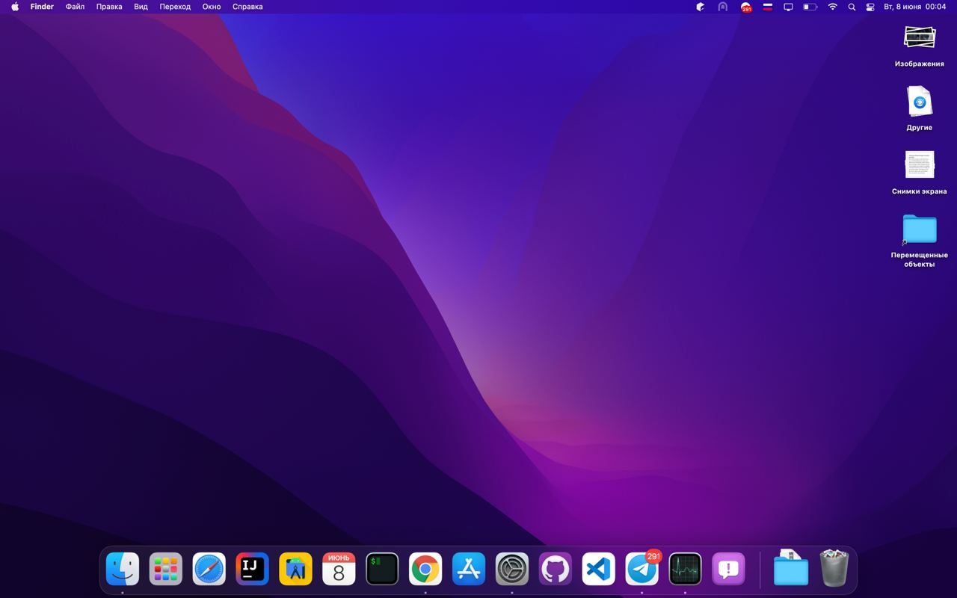Image resolution: width=957 pixels, height=598 pixels.
Task: Open the Trash in the Dock
Action: (834, 568)
